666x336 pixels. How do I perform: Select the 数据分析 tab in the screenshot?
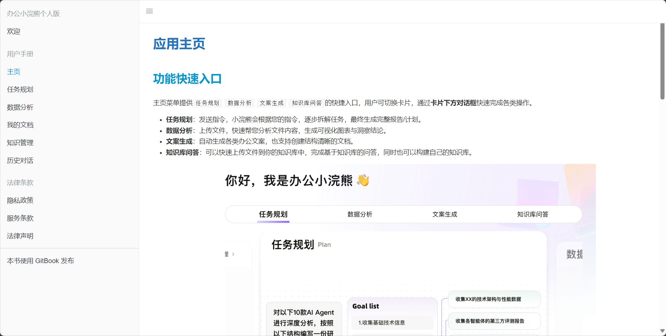pyautogui.click(x=360, y=214)
